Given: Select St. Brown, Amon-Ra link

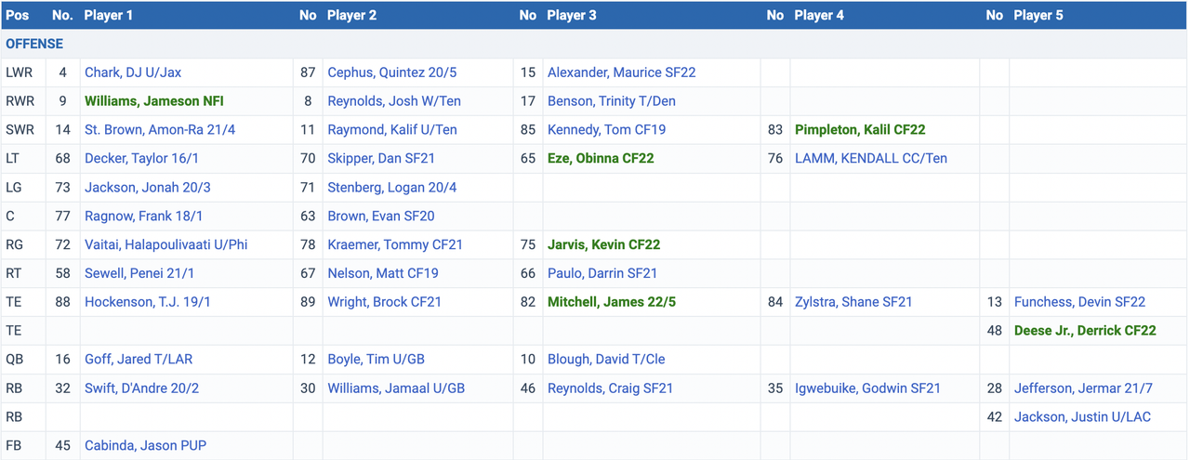Looking at the screenshot, I should point(160,130).
